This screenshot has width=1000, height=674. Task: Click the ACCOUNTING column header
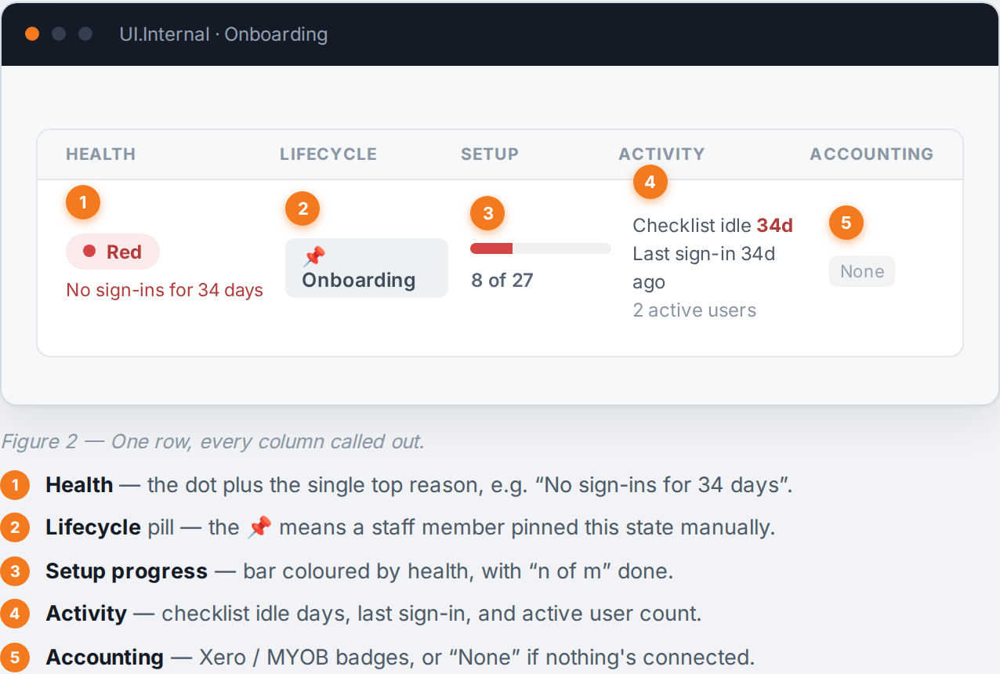tap(871, 154)
